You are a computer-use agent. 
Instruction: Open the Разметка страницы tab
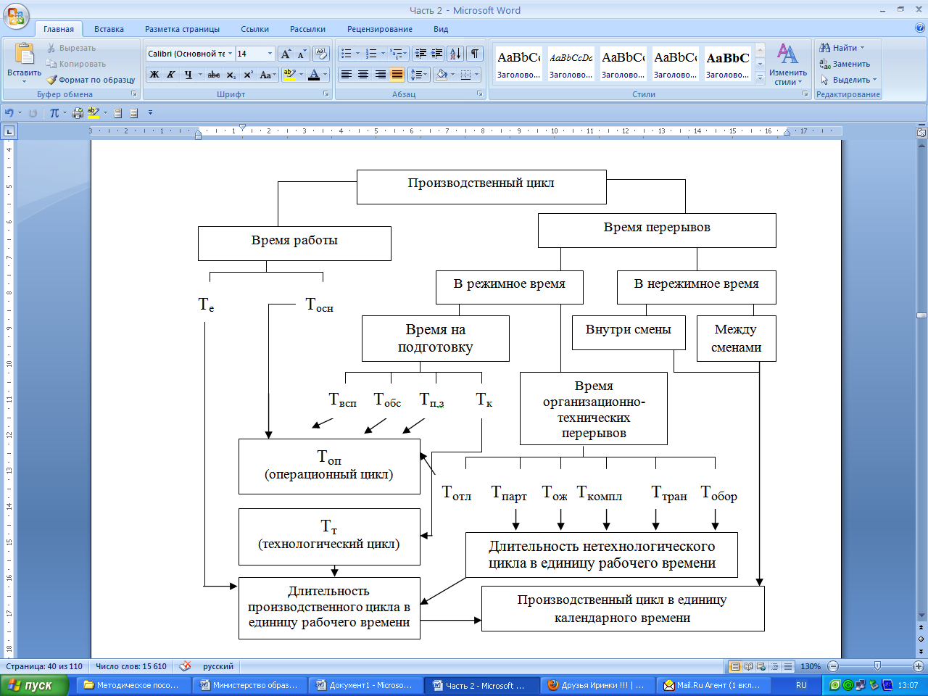click(x=182, y=29)
